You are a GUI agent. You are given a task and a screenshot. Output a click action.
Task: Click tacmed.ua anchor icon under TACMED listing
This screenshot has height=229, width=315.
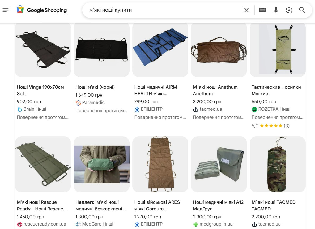pyautogui.click(x=254, y=224)
